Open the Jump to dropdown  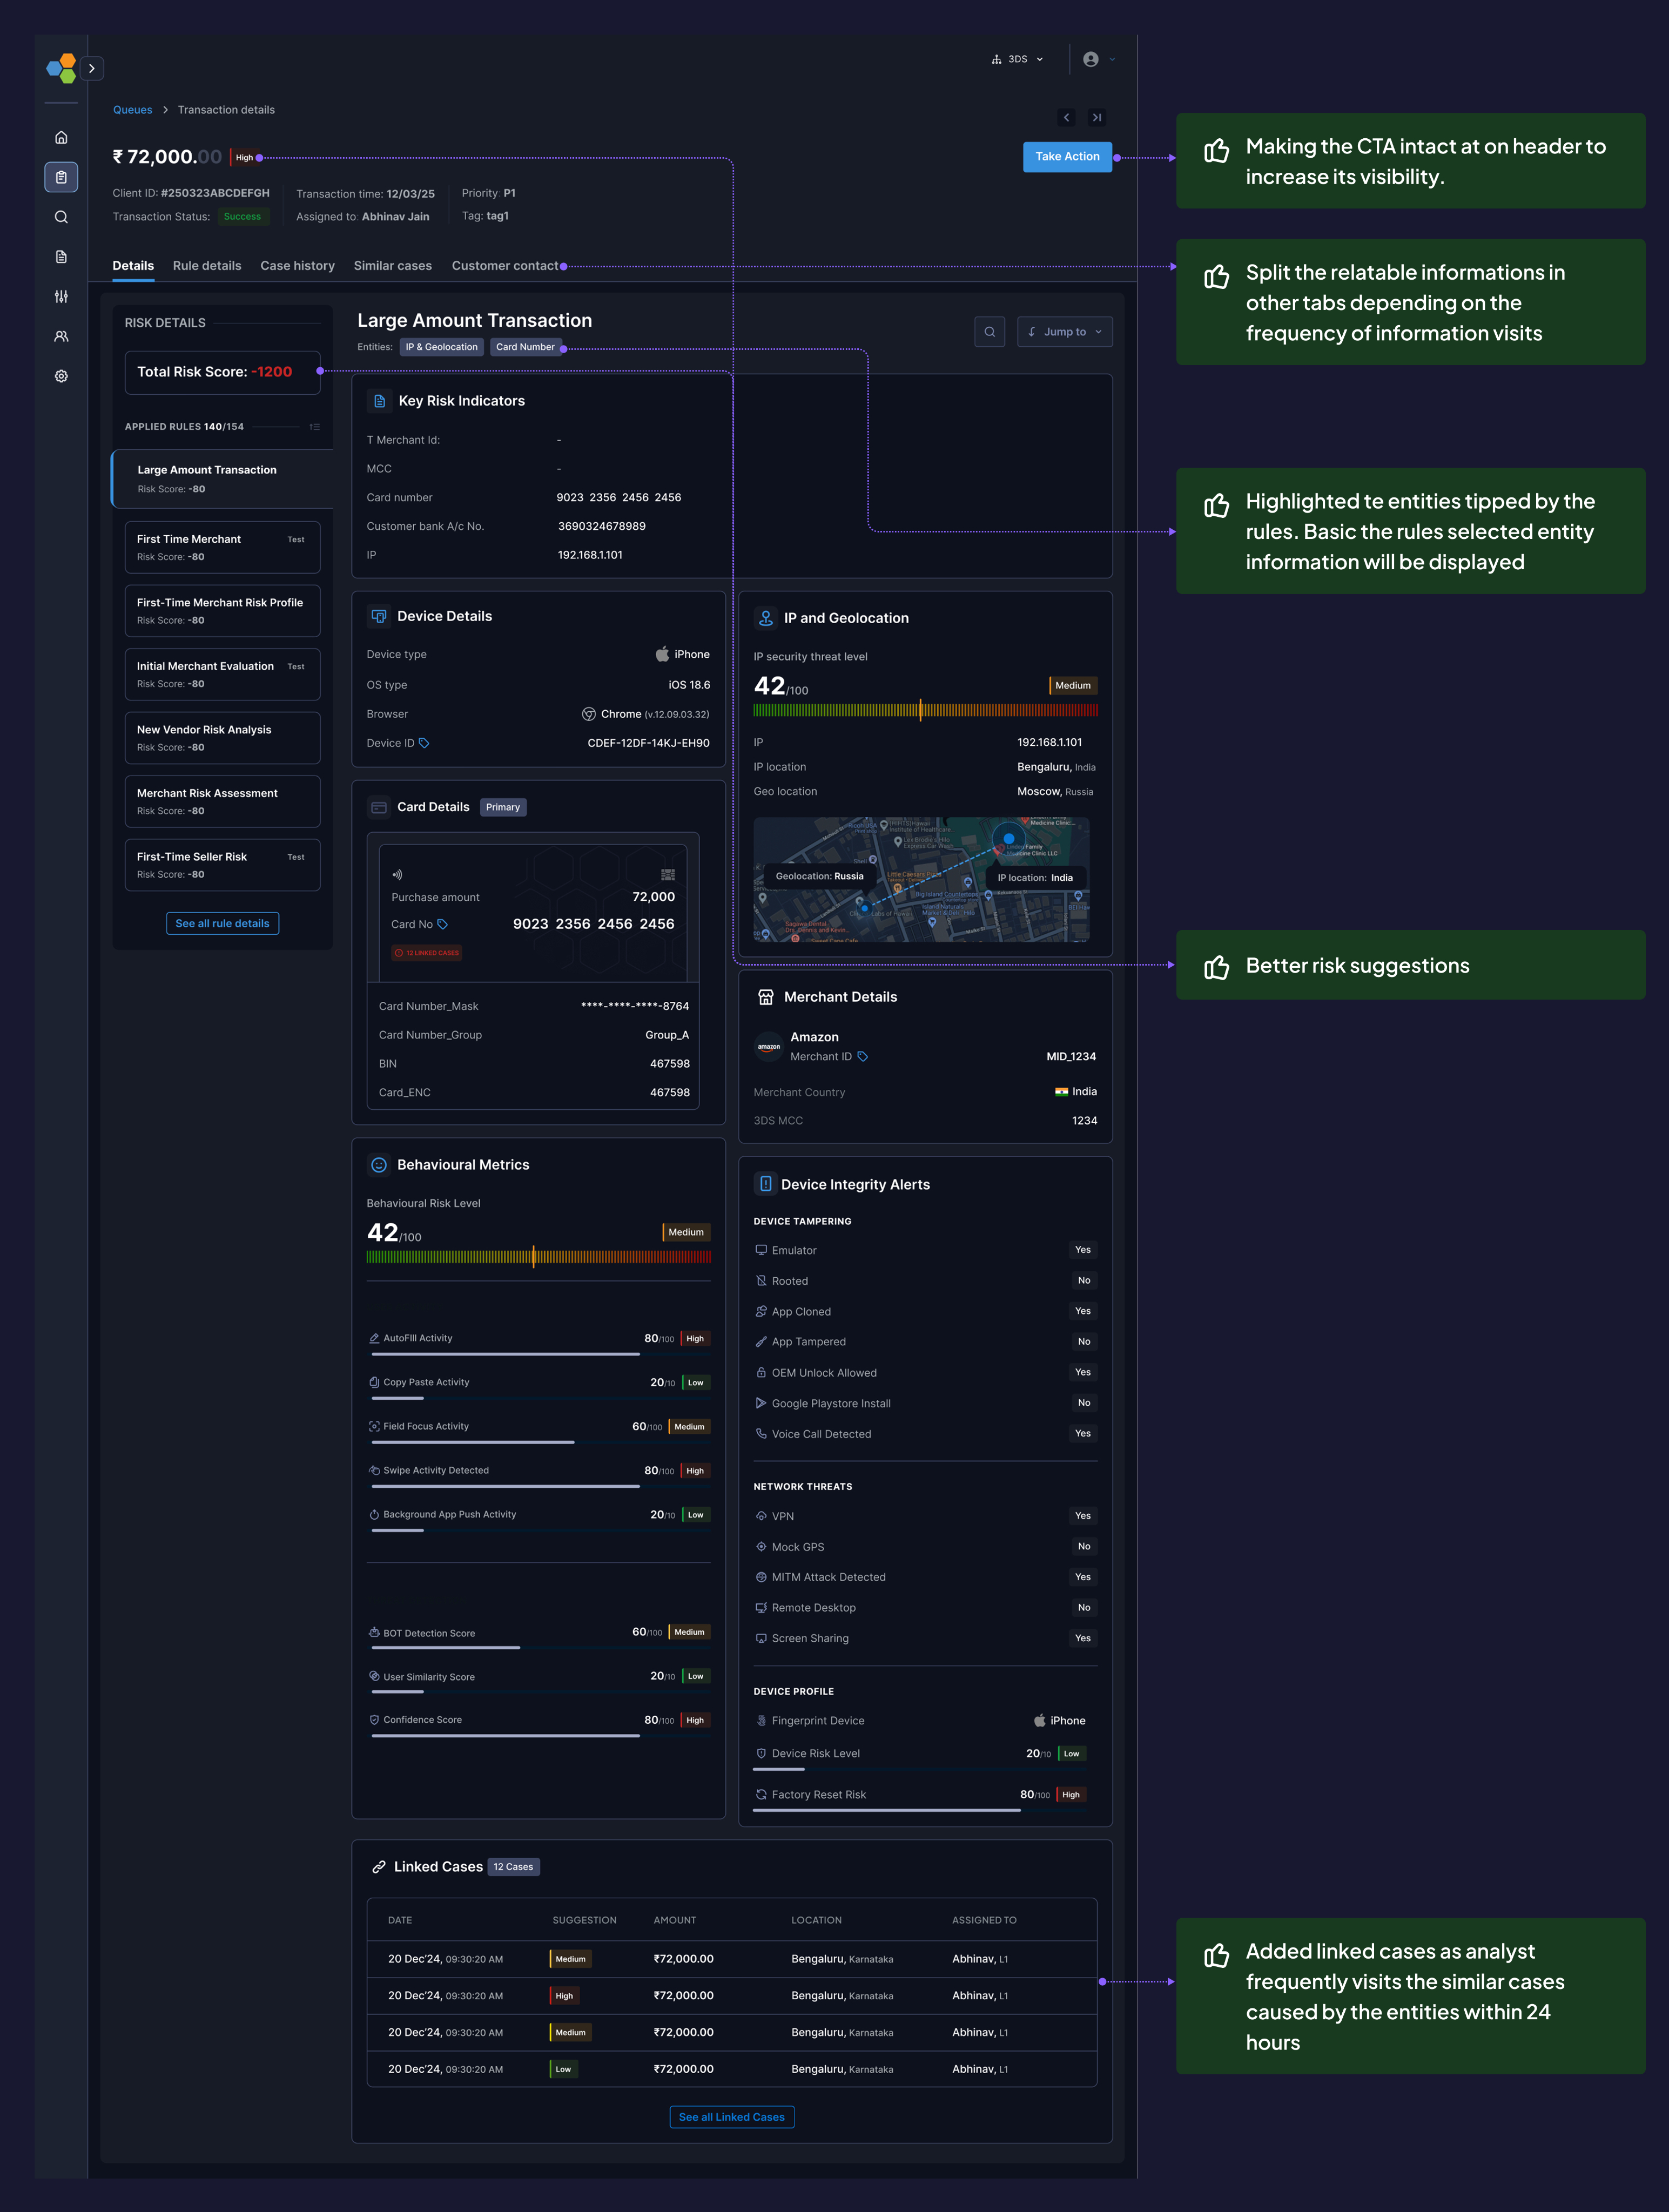(x=1064, y=332)
